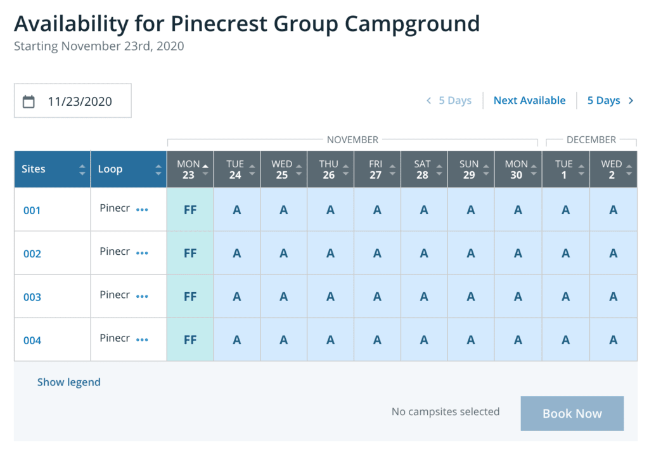Viewport: 649px width, 469px height.
Task: Select site 003's availability on Fri 27
Action: coord(377,296)
